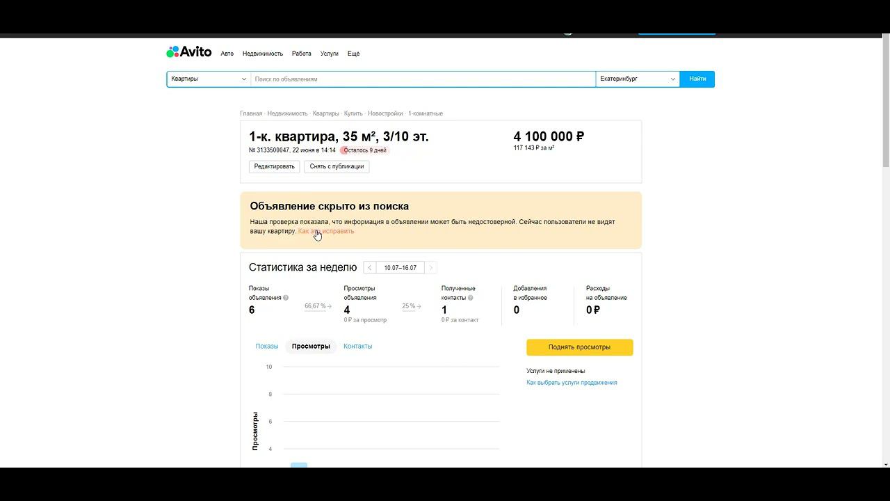This screenshot has height=501, width=890.
Task: Click the Снять с публикации button
Action: tap(337, 166)
